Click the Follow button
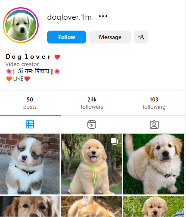Image resolution: width=186 pixels, height=217 pixels. [66, 37]
